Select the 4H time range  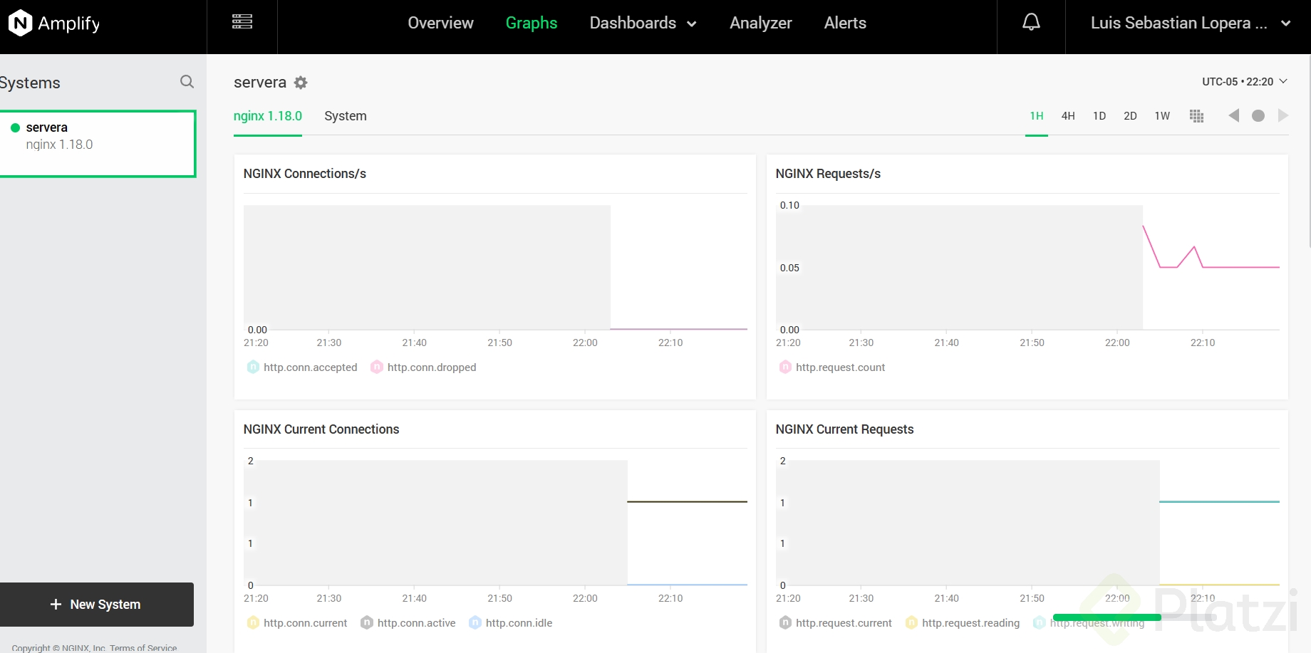(x=1068, y=116)
